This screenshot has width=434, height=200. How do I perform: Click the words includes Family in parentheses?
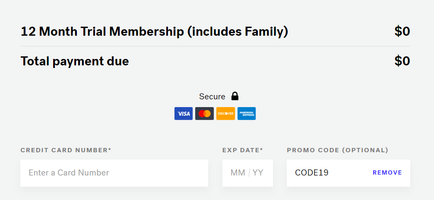(x=238, y=31)
